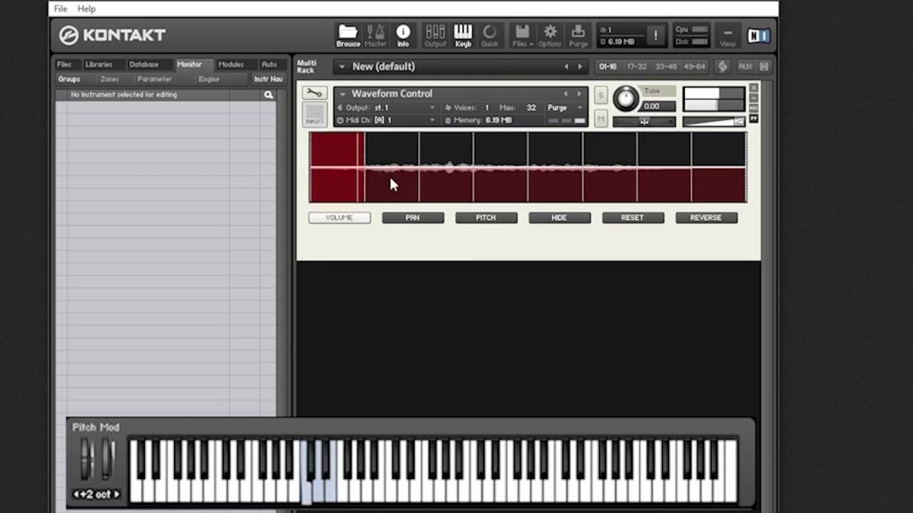Image resolution: width=913 pixels, height=513 pixels.
Task: Click the Max voices value 32
Action: click(531, 108)
